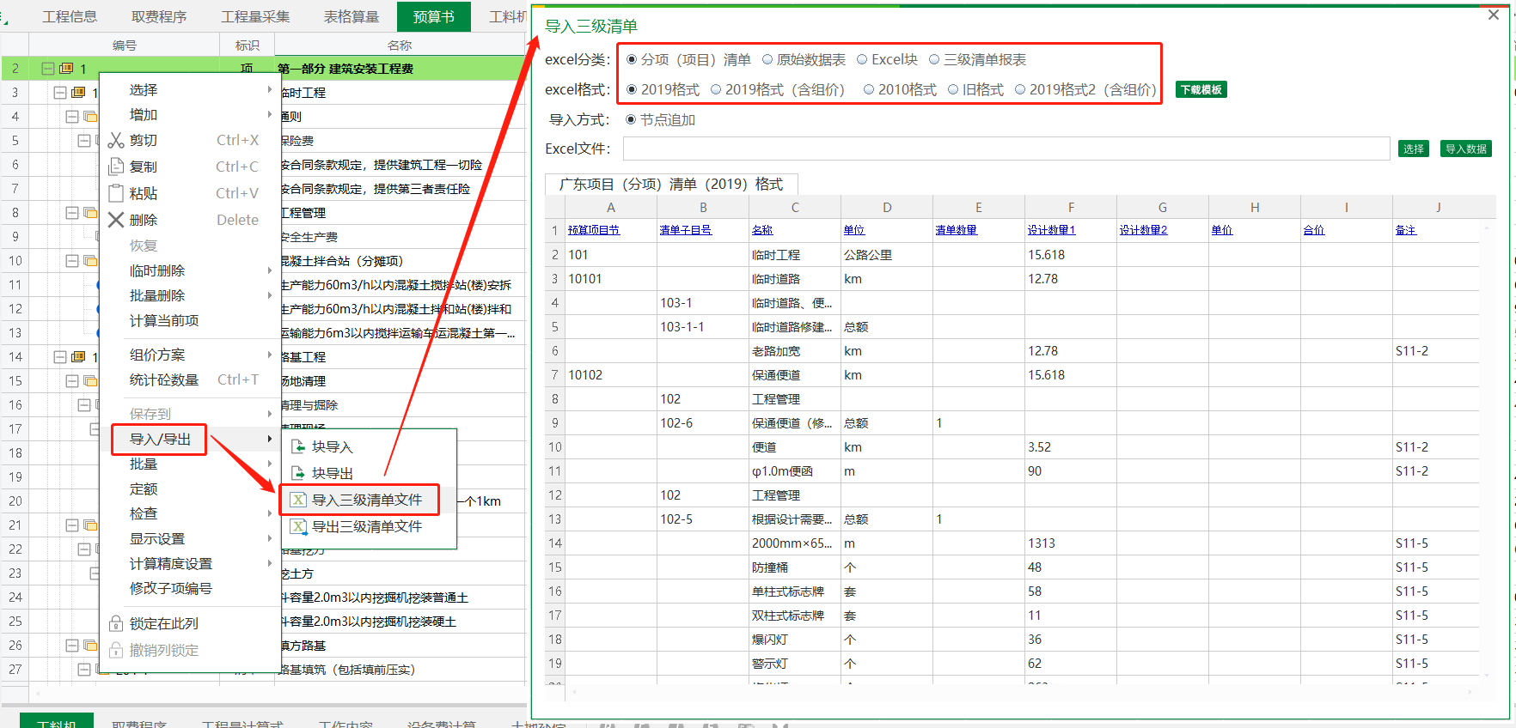1516x728 pixels.
Task: Switch to 取费程序 top tab
Action: pos(159,16)
